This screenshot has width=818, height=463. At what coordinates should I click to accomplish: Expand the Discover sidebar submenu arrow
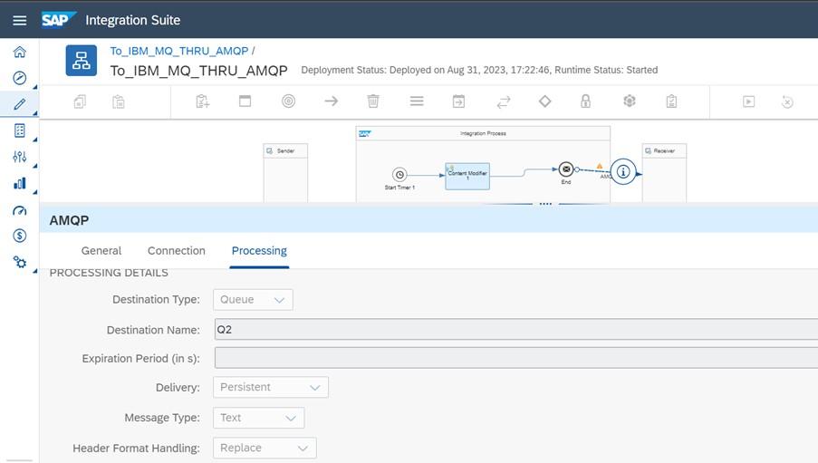coord(35,87)
